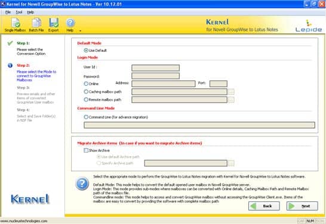The image size is (326, 224).
Task: Click the Command Line text box
Action: [x=199, y=125]
